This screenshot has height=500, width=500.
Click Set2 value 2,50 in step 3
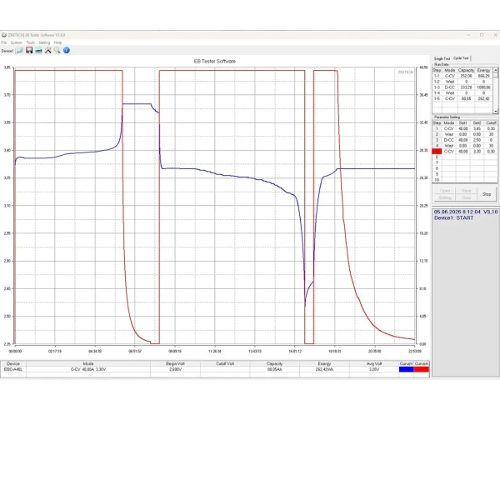(x=477, y=140)
